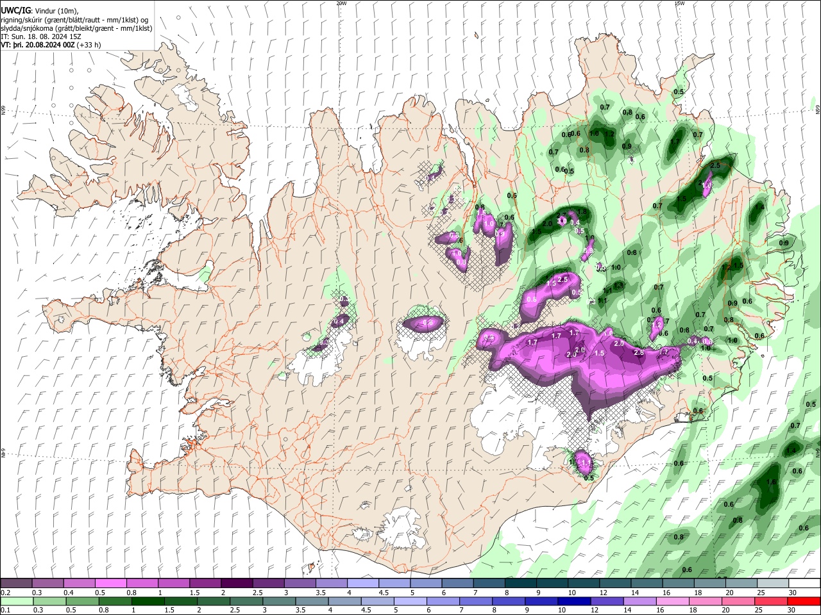The image size is (821, 615).
Task: Click the palest green 0.1–0.3 rain legend swatch
Action: pos(16,601)
